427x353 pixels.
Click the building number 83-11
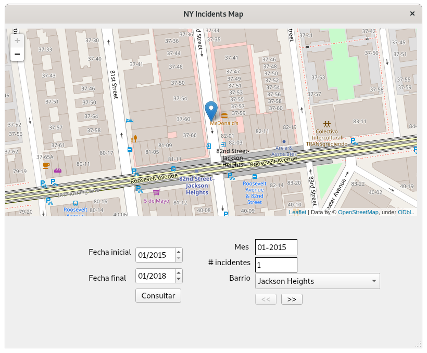[360, 122]
